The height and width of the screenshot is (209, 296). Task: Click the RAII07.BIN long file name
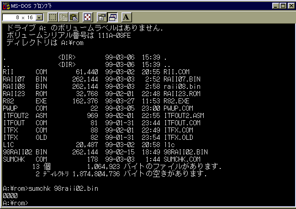[182, 79]
